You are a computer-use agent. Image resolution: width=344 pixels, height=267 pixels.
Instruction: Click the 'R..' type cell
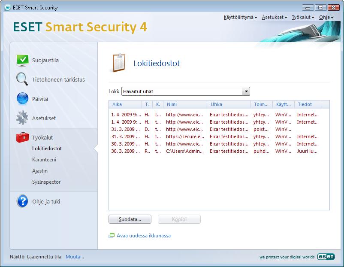[x=148, y=151]
